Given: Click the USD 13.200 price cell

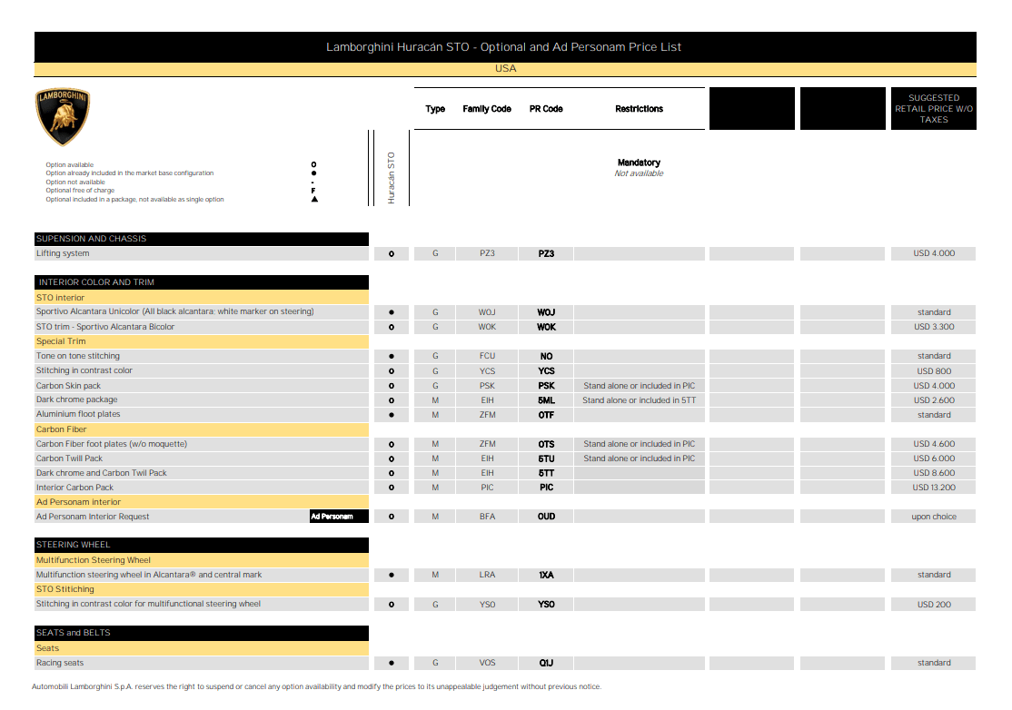Looking at the screenshot, I should click(x=933, y=488).
